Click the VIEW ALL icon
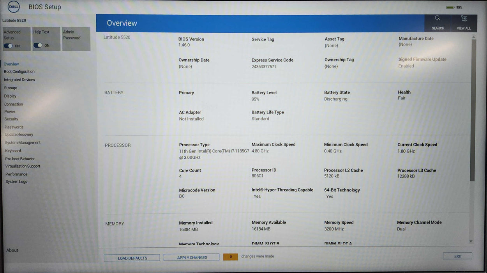 pos(463,21)
